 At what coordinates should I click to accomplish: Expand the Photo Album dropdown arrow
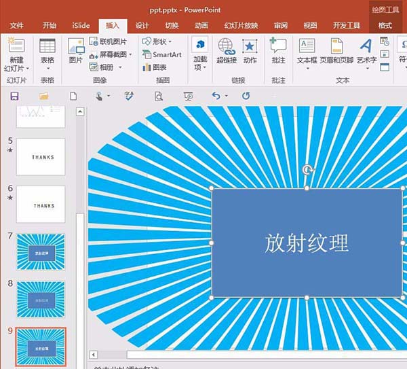121,67
